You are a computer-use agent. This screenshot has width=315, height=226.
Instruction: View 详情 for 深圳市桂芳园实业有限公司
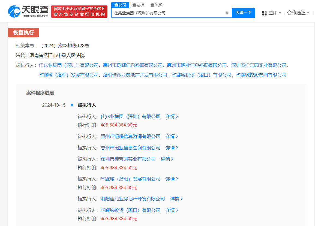click(x=167, y=159)
